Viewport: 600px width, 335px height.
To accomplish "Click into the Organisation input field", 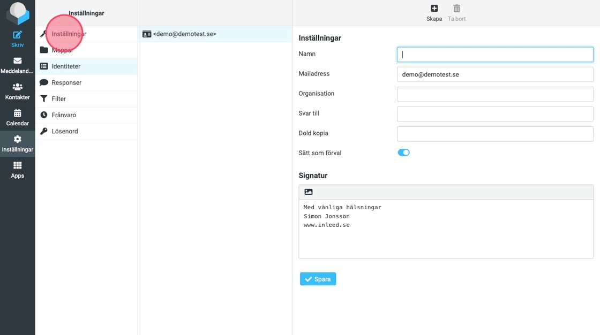I will (x=494, y=94).
